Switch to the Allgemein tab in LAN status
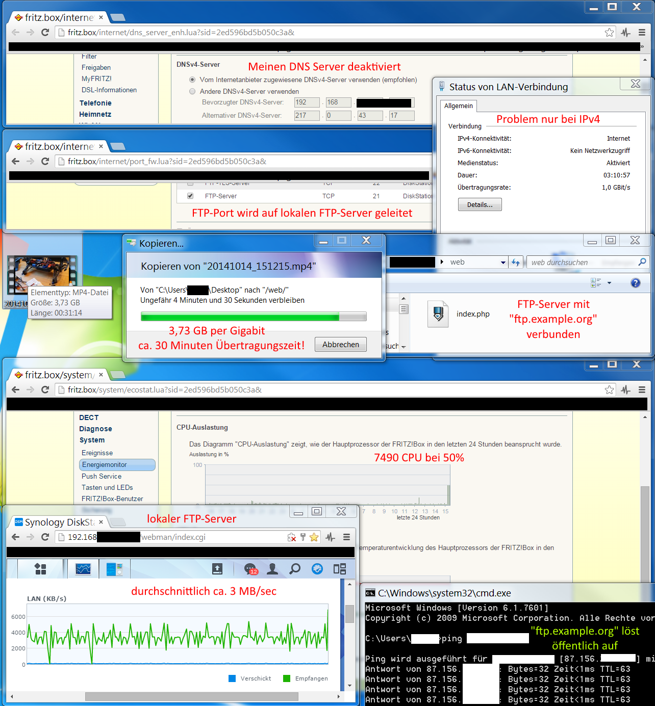Image resolution: width=655 pixels, height=706 pixels. point(458,106)
